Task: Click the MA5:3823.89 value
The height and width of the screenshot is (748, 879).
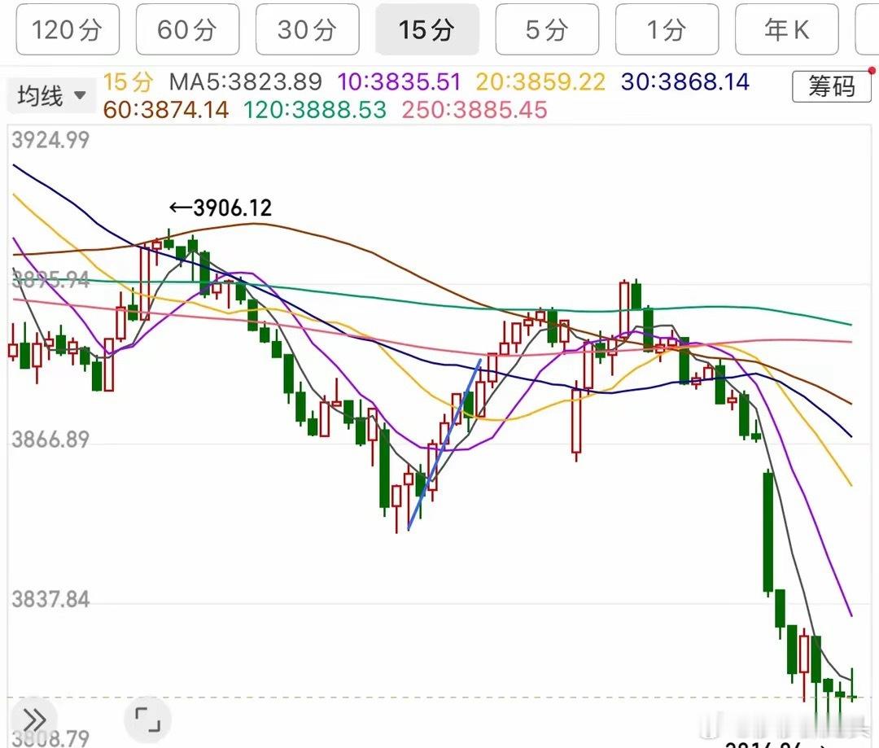Action: click(x=246, y=82)
